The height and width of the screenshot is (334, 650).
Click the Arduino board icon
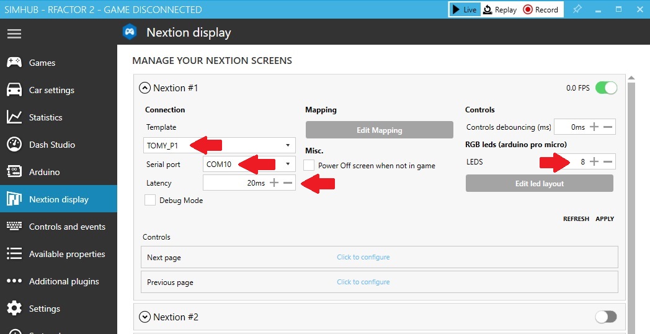(x=14, y=172)
